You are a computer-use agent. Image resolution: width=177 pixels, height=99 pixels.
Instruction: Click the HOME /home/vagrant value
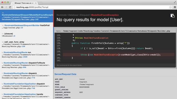[x=87, y=84]
